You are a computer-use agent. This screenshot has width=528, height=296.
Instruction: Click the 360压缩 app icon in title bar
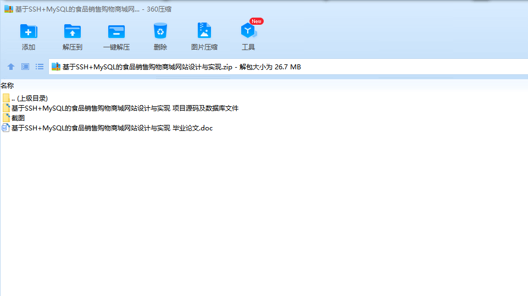click(x=8, y=9)
